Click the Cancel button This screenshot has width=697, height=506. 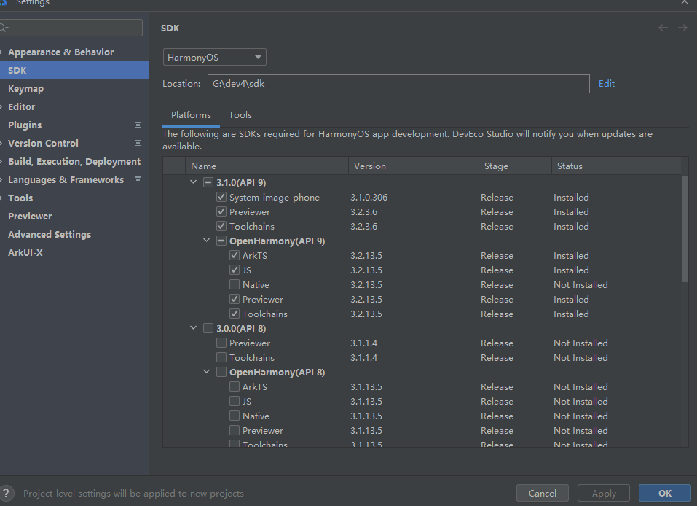543,493
